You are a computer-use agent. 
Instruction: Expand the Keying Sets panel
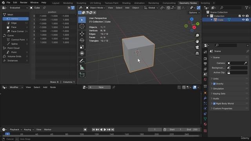tap(219, 94)
